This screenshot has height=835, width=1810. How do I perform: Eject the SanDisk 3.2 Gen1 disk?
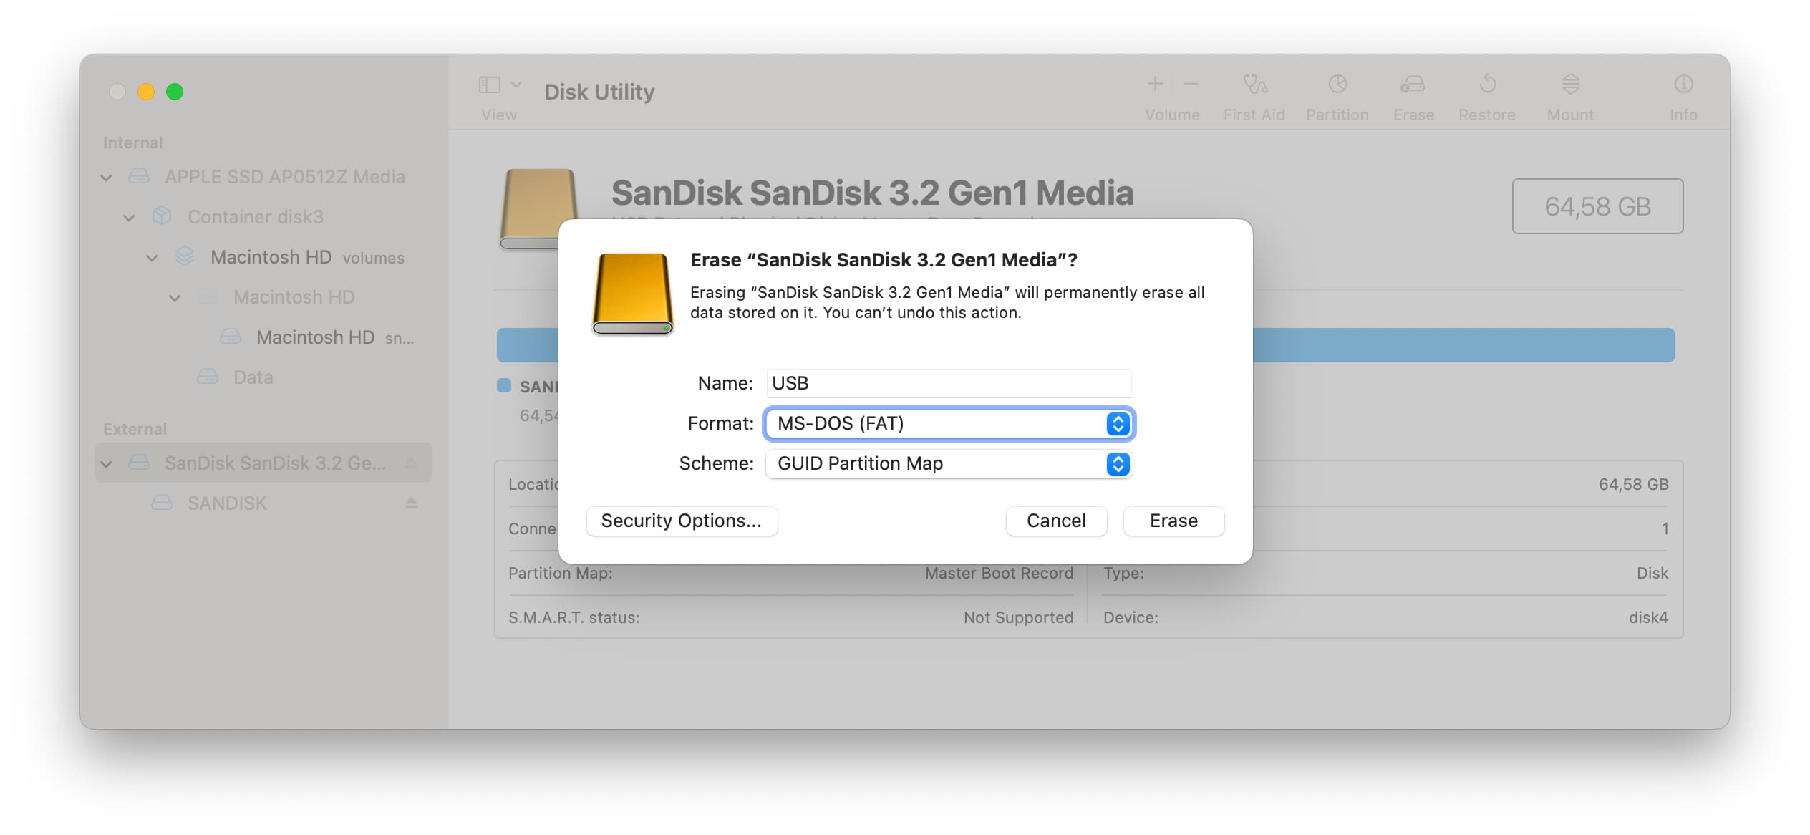[x=410, y=463]
